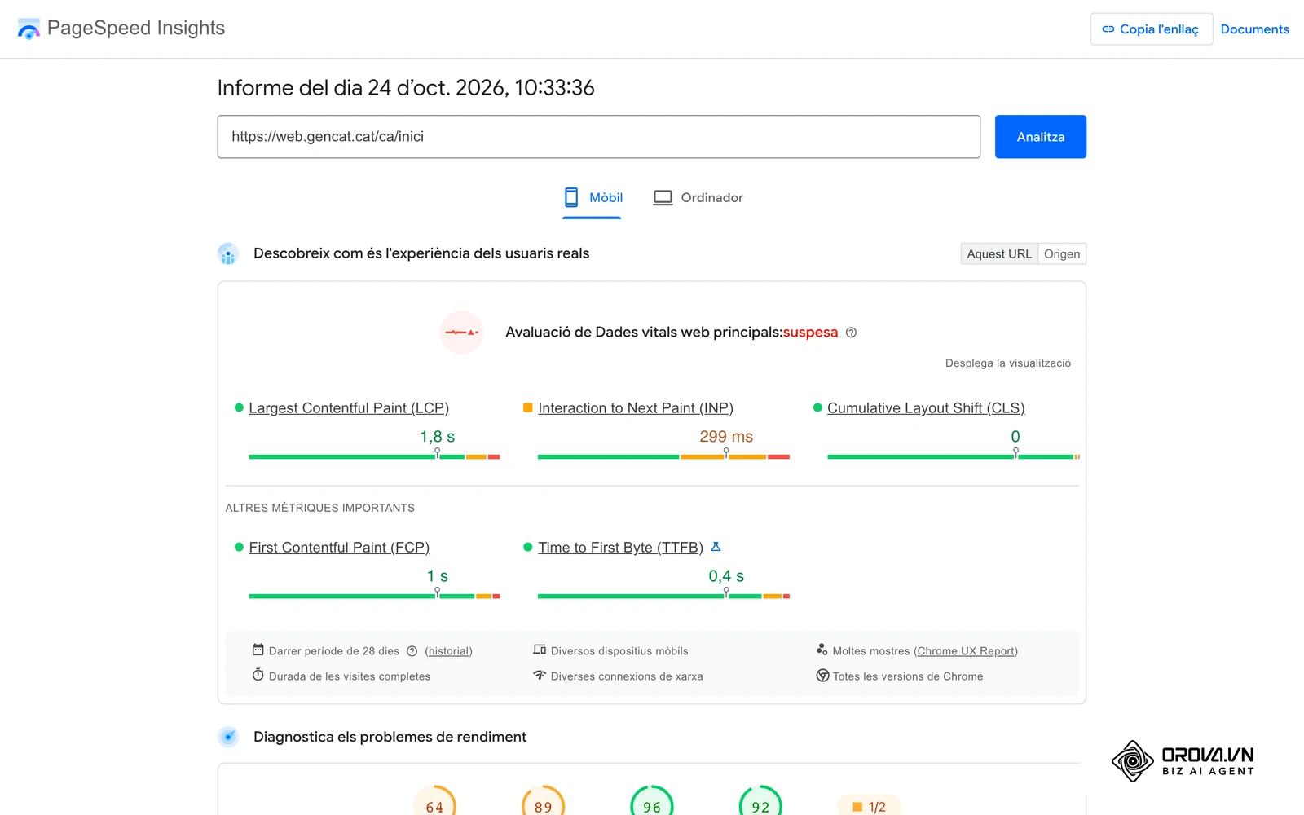Click the stopwatch icon for Durada visites

tap(258, 675)
